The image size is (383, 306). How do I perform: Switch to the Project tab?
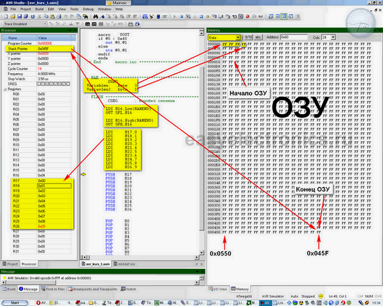tap(10, 264)
